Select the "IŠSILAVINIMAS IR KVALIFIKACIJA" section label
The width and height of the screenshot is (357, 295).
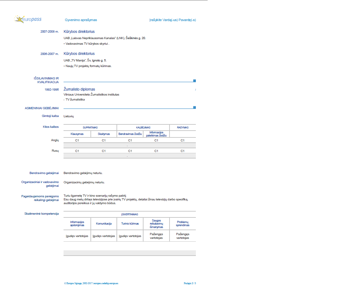(x=46, y=80)
